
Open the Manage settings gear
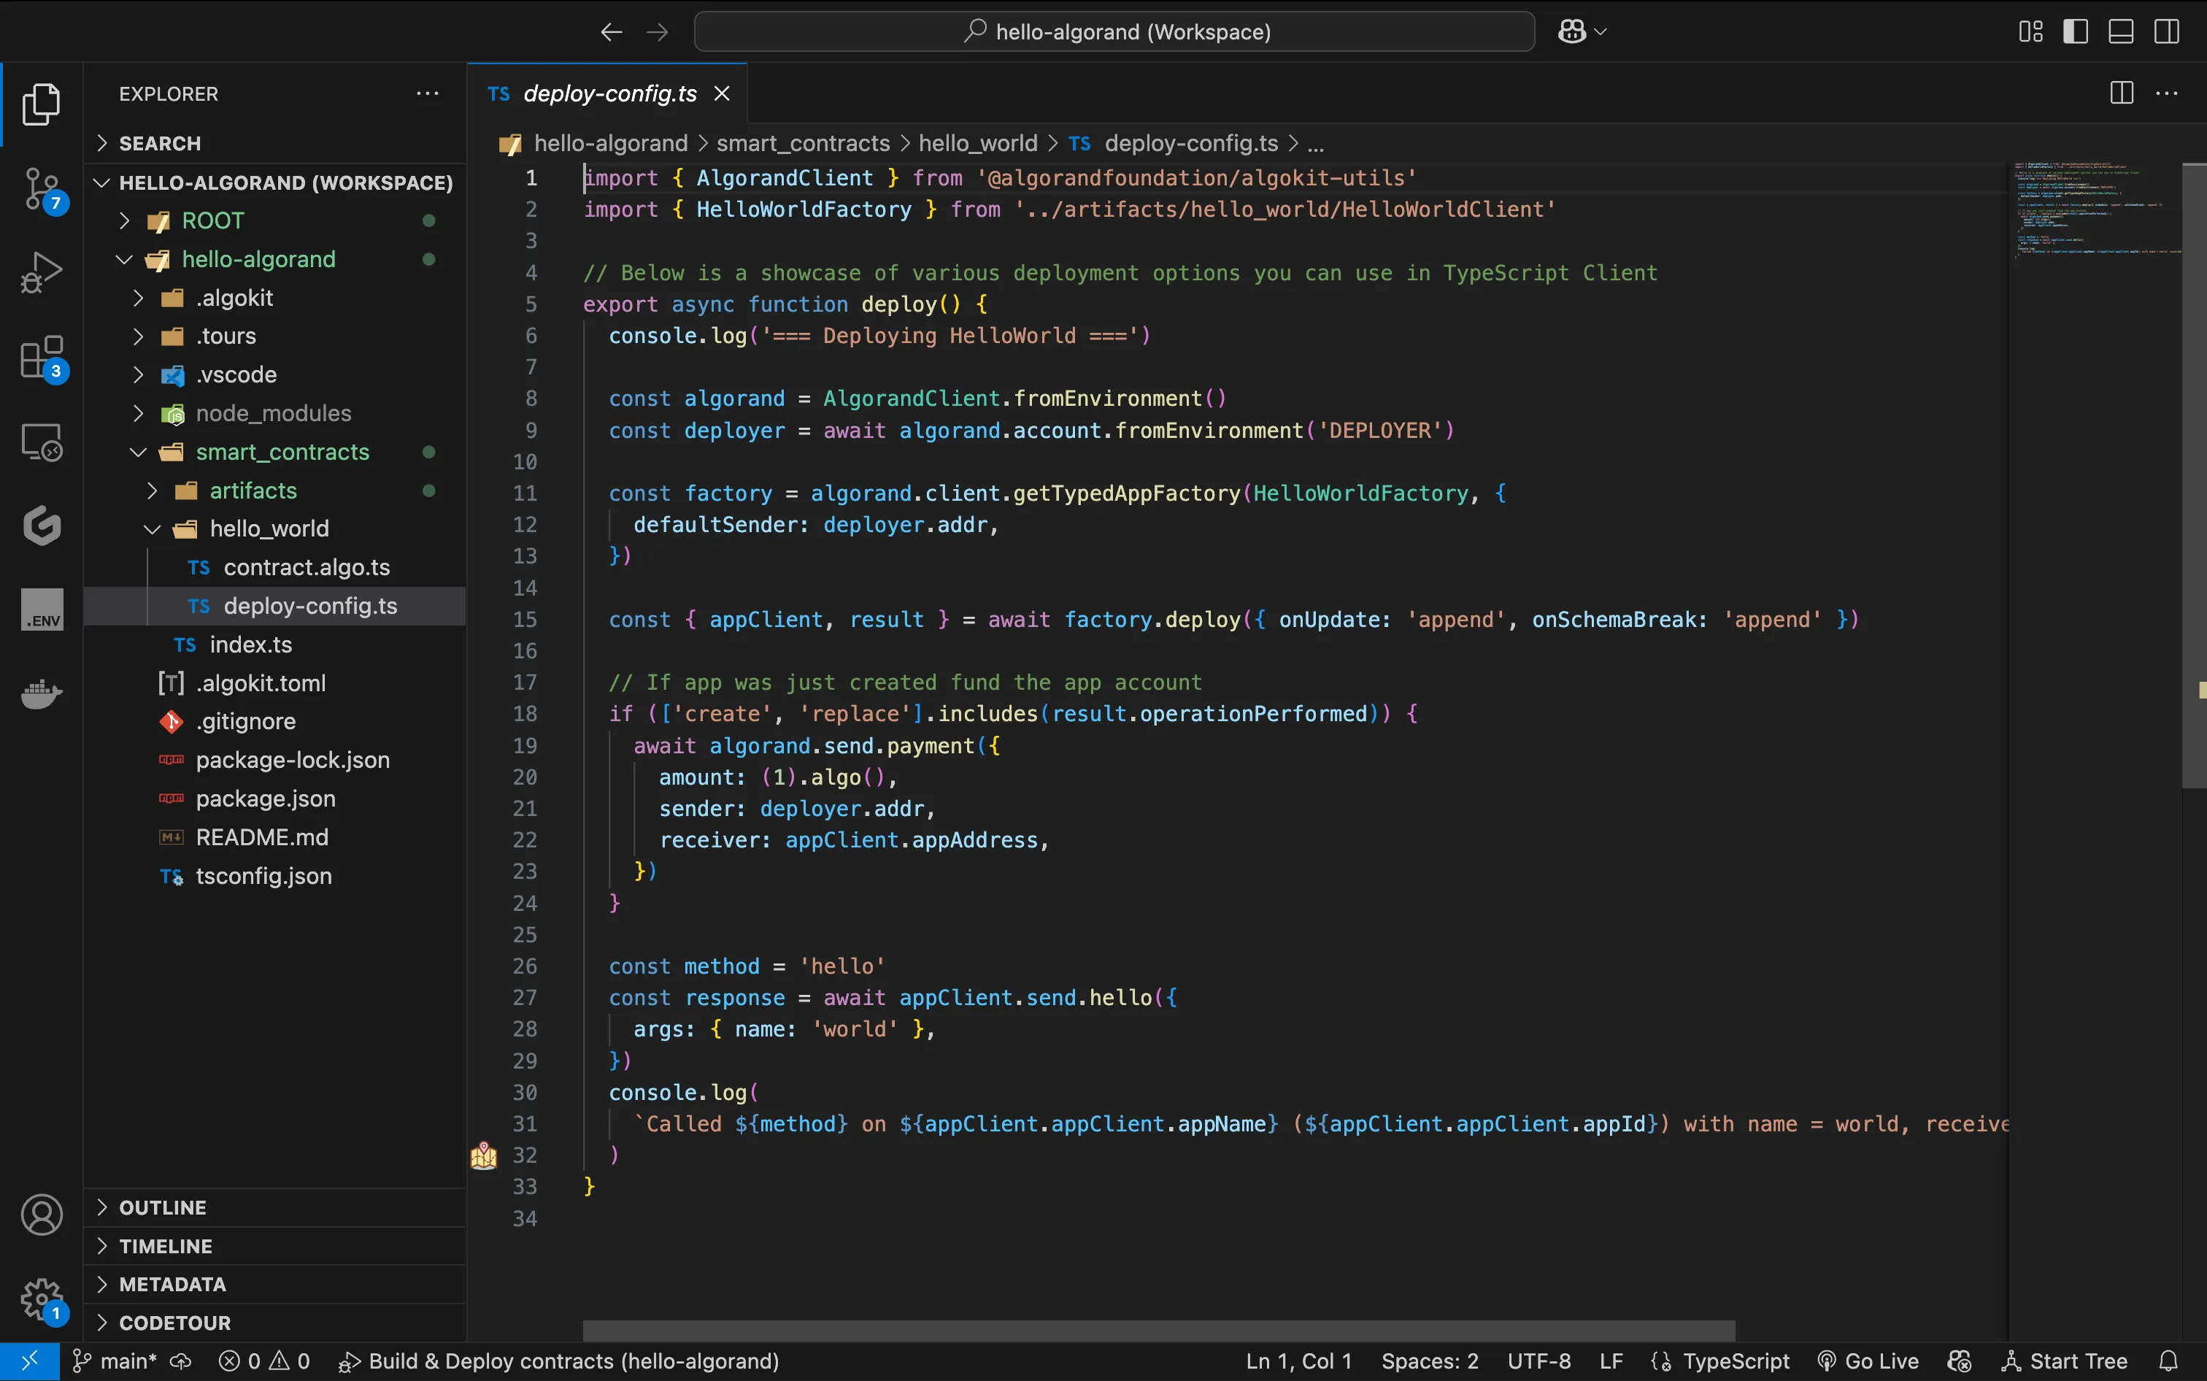pyautogui.click(x=41, y=1300)
